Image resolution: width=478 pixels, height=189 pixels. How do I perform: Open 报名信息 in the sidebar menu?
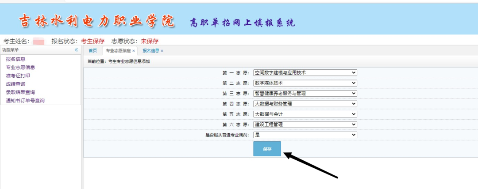(x=15, y=59)
